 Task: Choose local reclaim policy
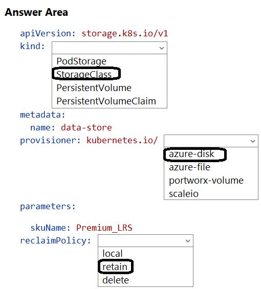[x=112, y=253]
